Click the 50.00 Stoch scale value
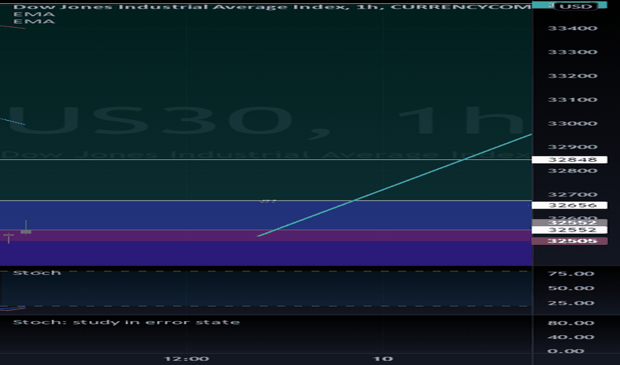This screenshot has height=365, width=620. (571, 288)
